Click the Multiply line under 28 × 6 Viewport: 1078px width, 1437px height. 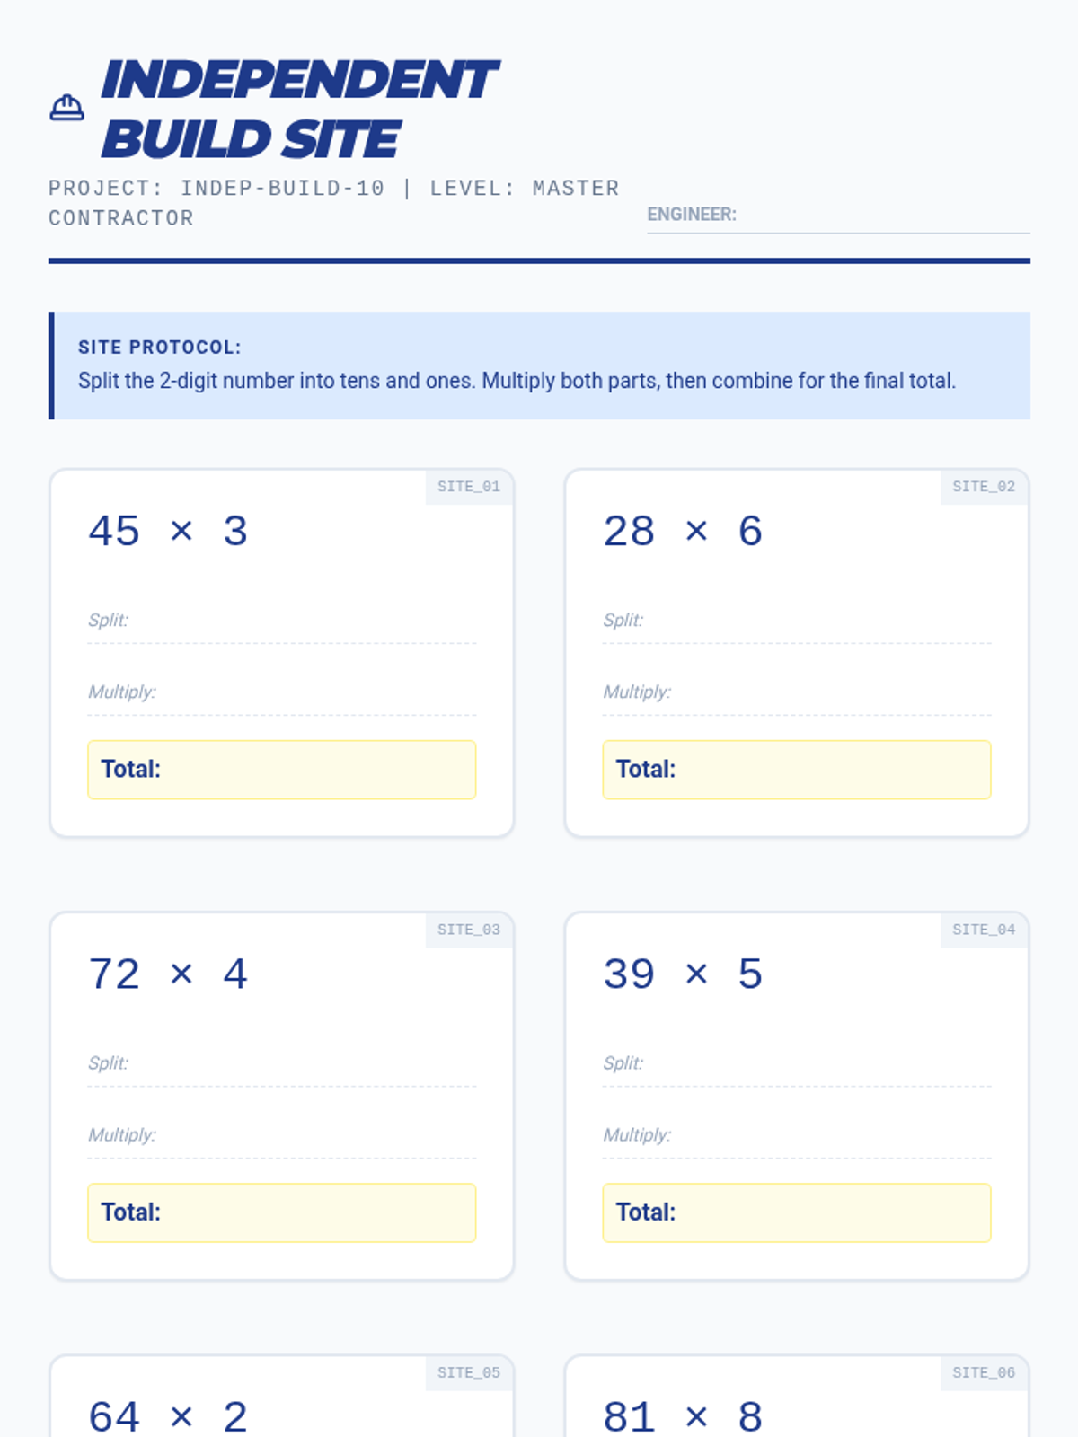pos(797,694)
